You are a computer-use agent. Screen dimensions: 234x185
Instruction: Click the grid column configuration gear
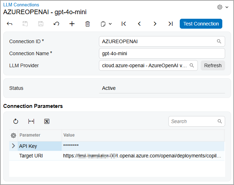tap(13, 135)
